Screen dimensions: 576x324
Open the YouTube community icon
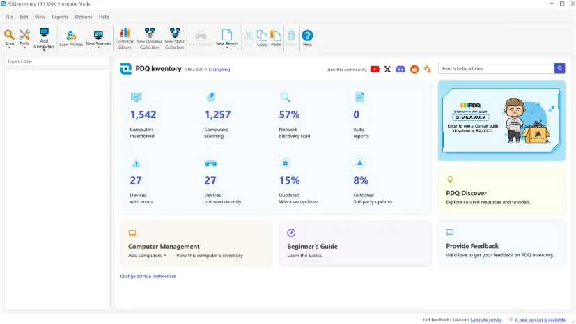click(x=375, y=70)
